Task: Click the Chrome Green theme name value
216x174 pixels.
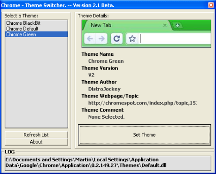Action: [x=106, y=61]
